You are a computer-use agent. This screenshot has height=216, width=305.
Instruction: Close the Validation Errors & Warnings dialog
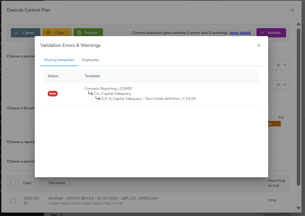pos(259,45)
